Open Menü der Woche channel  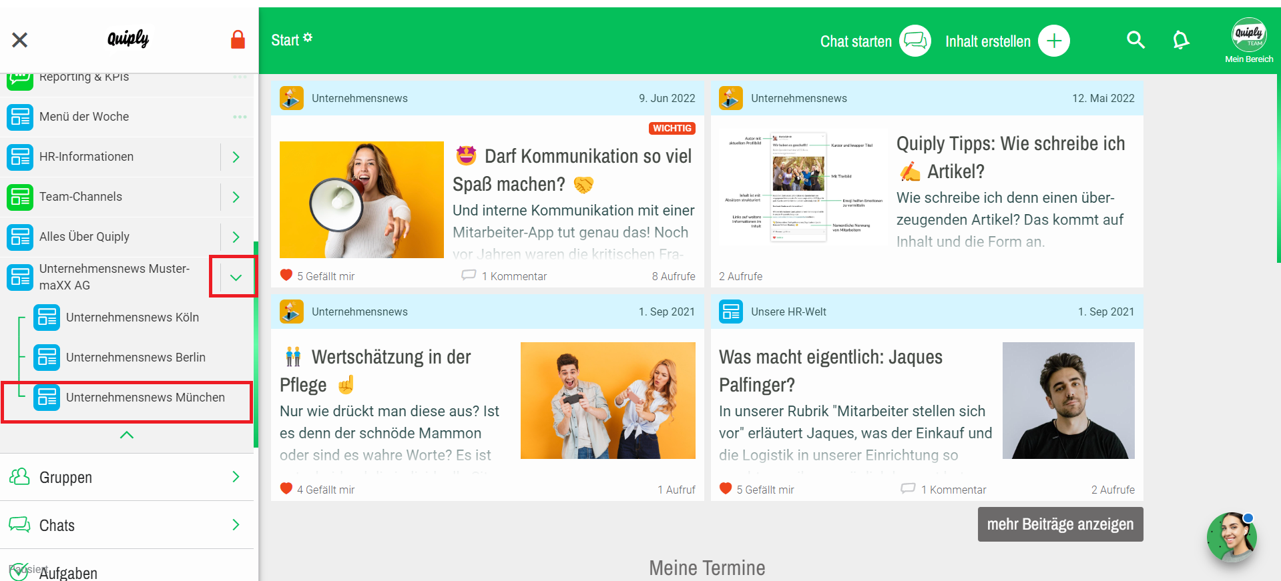(x=127, y=117)
